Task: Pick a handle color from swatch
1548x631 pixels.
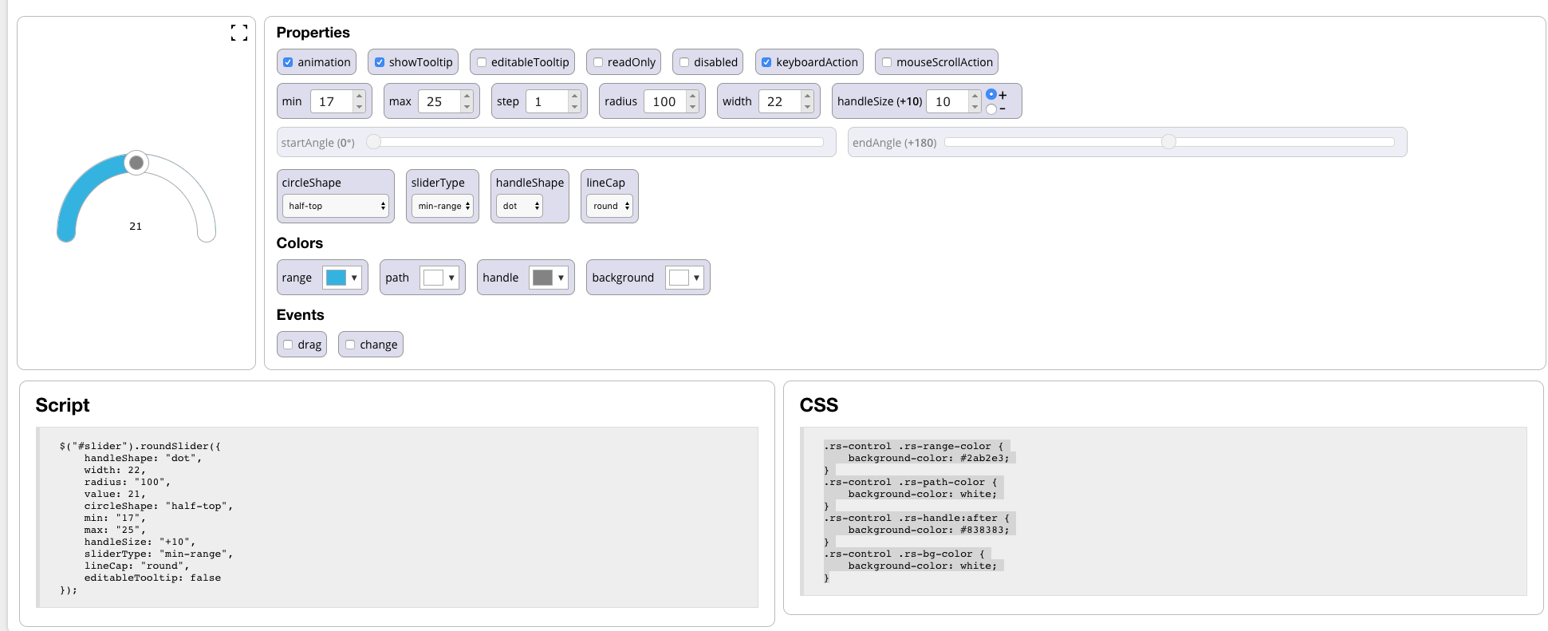Action: point(549,278)
